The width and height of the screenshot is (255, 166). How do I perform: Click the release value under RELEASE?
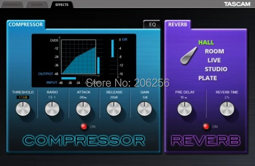coord(114,97)
